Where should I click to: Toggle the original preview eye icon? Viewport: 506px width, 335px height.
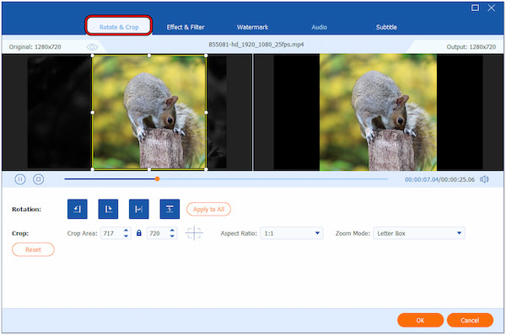pyautogui.click(x=92, y=47)
